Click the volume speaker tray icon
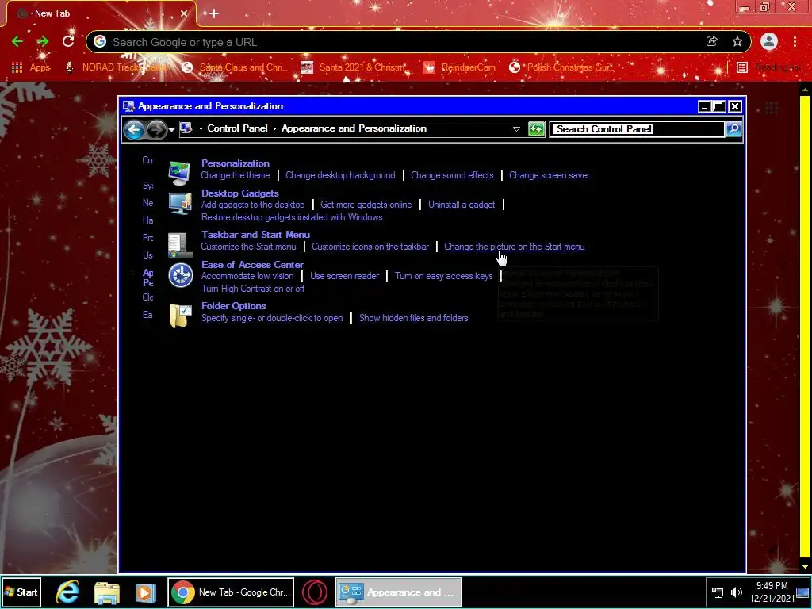 [737, 592]
